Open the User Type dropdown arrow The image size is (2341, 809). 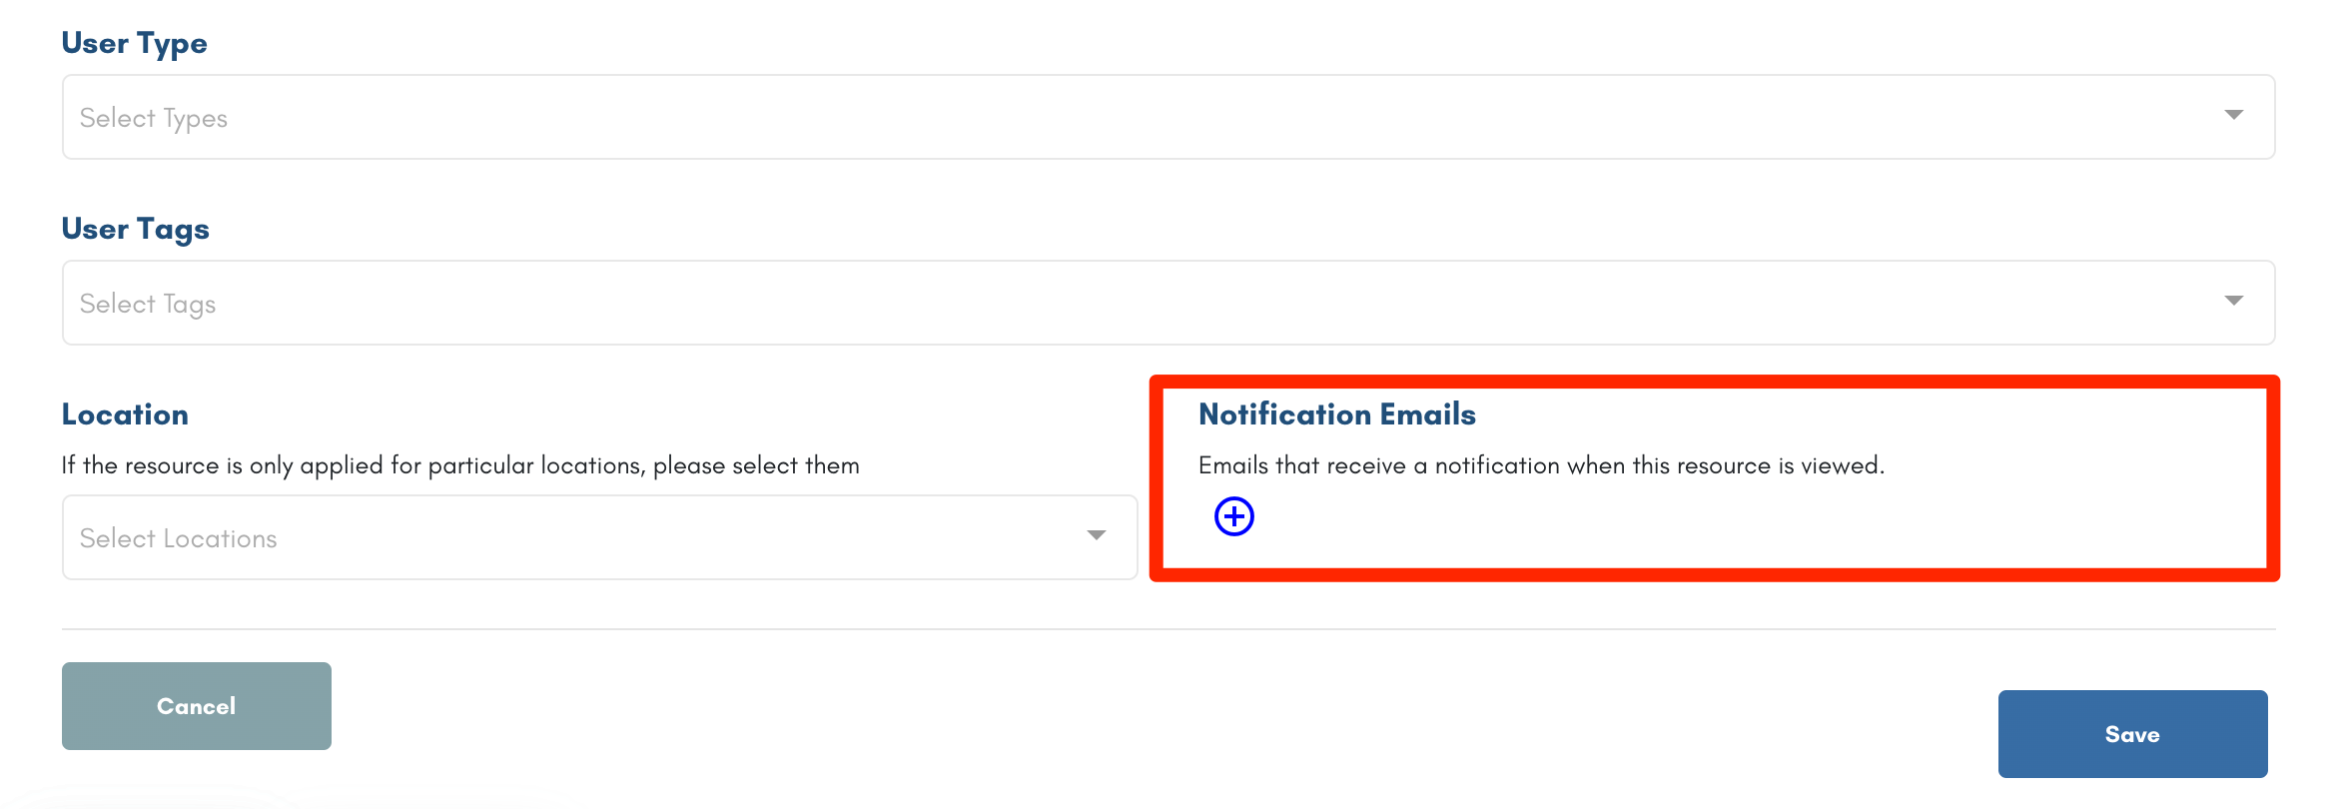click(x=2233, y=115)
